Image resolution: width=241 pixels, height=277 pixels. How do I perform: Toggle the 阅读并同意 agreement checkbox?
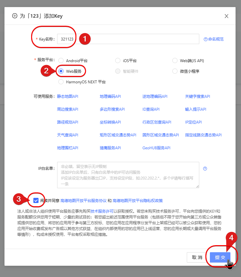click(x=36, y=200)
